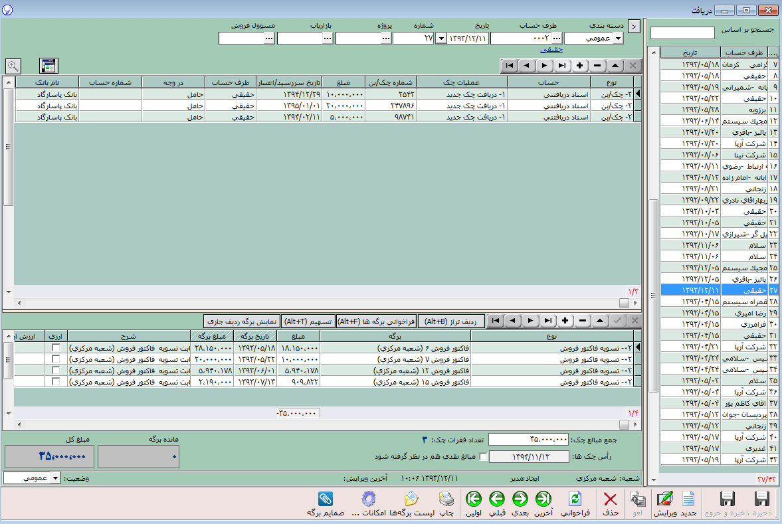
Task: Open the date picker dropdown next to تاریخ
Action: pyautogui.click(x=441, y=39)
